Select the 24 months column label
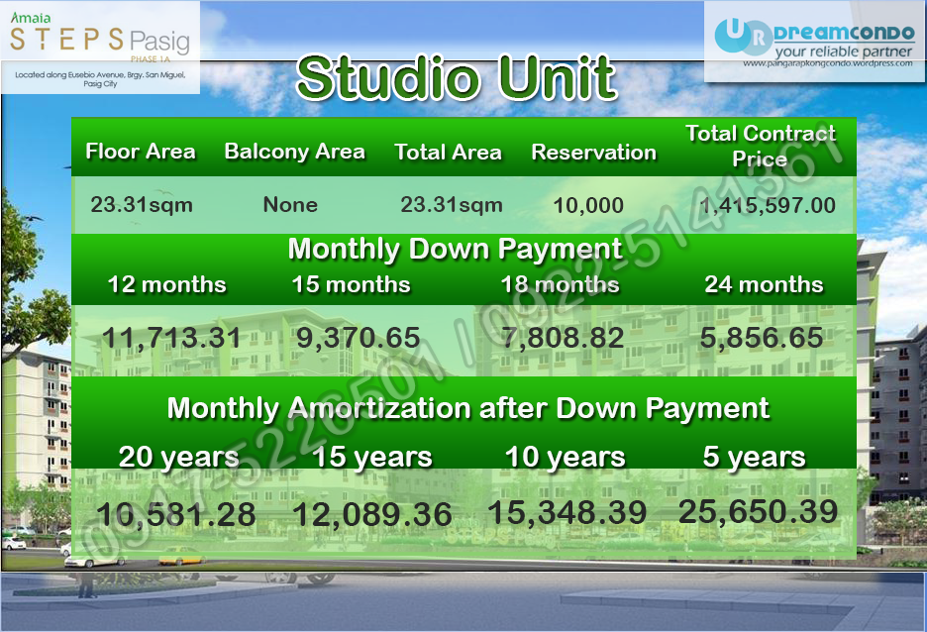 pos(764,284)
